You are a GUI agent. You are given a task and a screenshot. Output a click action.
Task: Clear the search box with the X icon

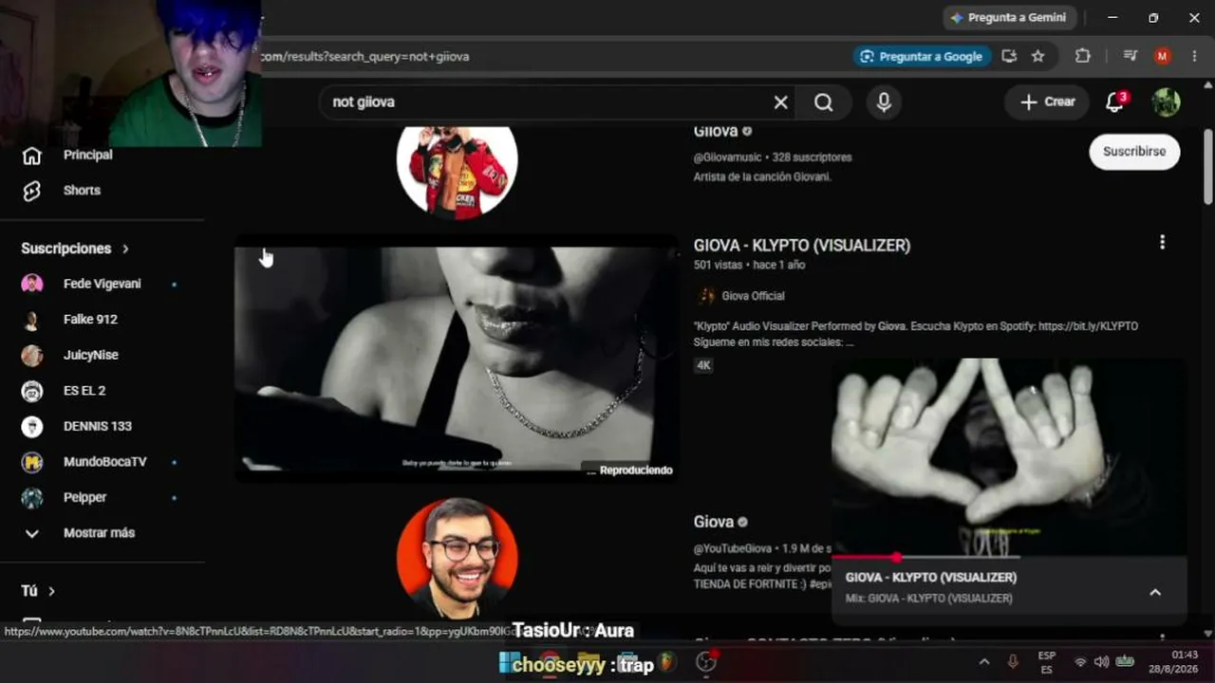coord(780,102)
